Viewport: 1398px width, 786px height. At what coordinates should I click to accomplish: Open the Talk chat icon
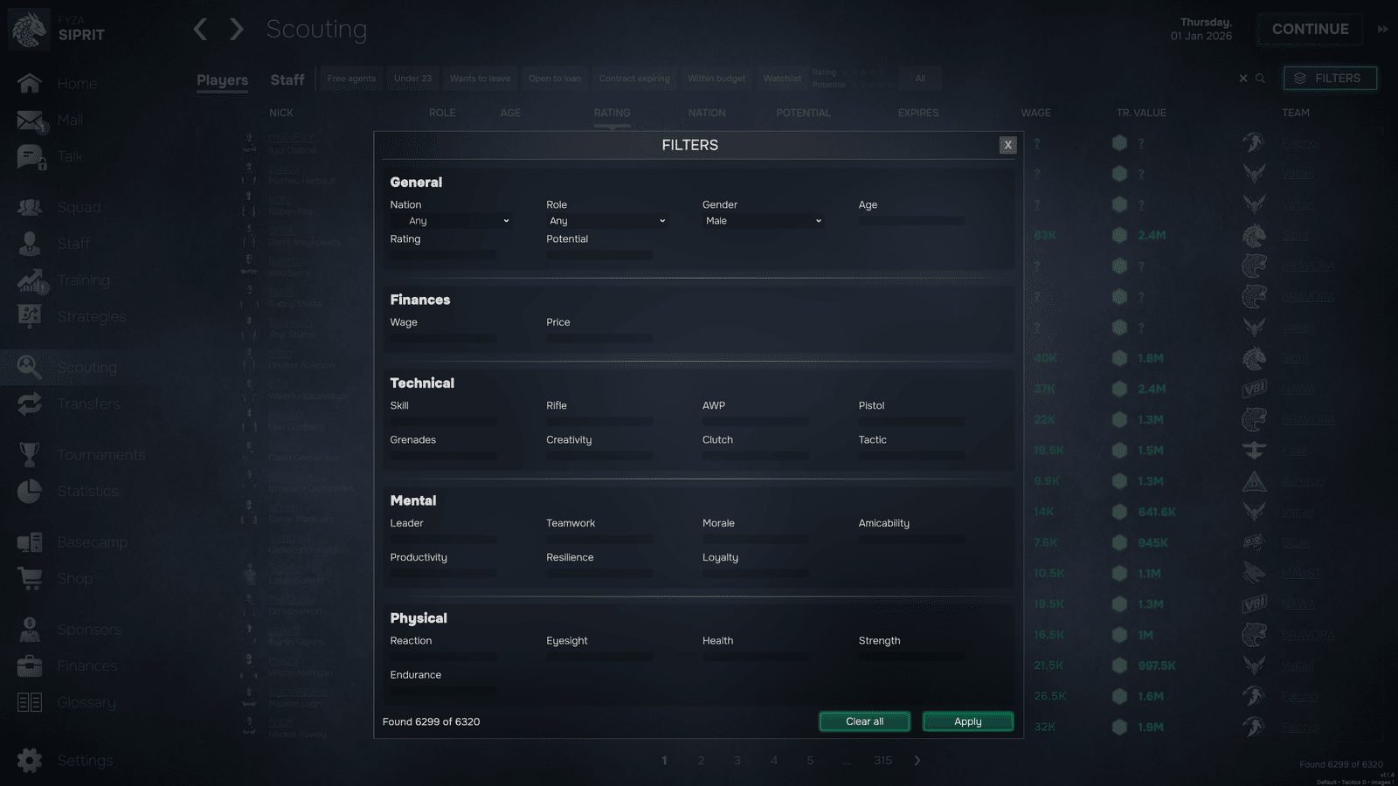point(30,157)
